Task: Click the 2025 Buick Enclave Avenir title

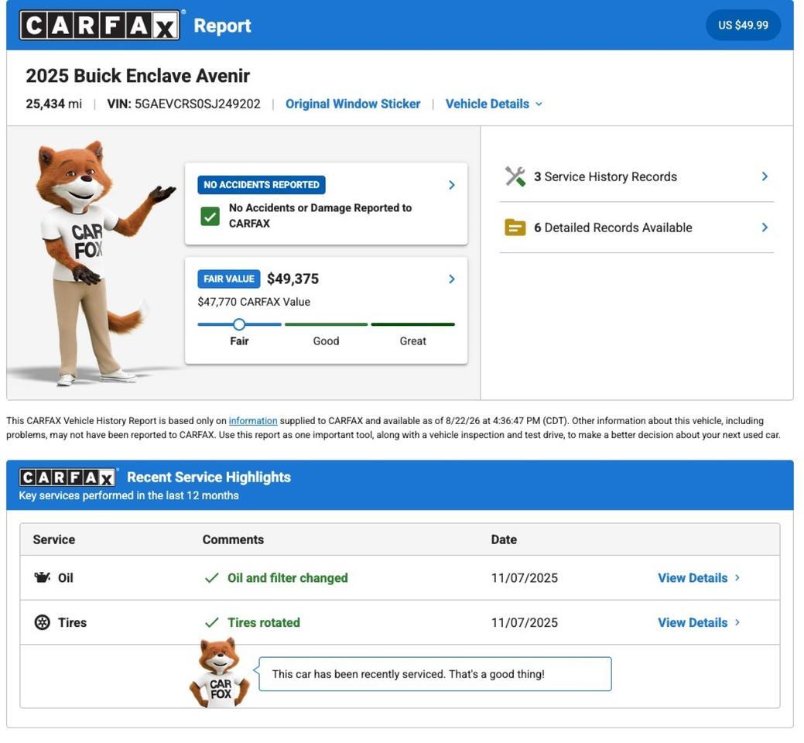Action: [x=138, y=76]
